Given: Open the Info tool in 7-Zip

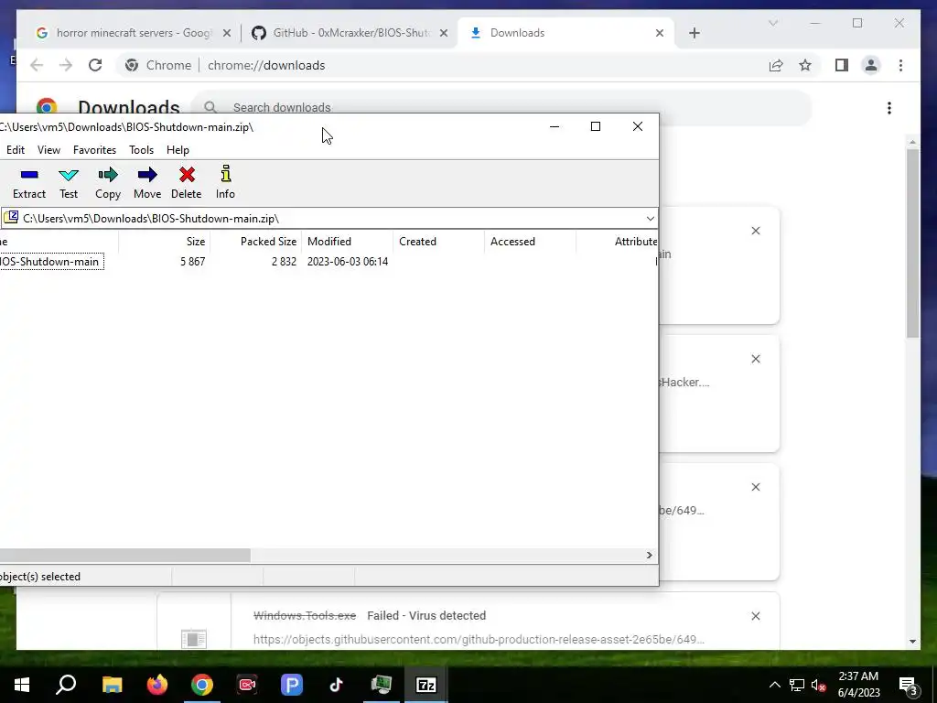Looking at the screenshot, I should pyautogui.click(x=225, y=183).
